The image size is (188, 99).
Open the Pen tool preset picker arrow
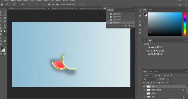click(10, 5)
